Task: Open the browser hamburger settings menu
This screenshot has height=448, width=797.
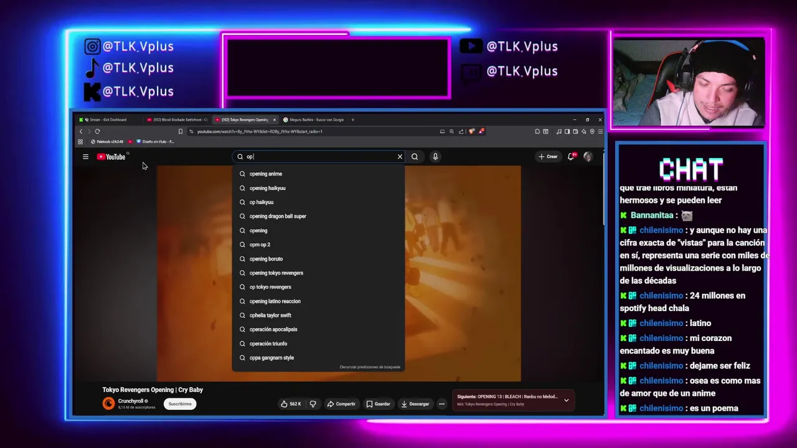Action: click(600, 131)
